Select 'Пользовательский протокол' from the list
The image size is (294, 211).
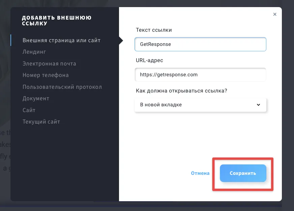[62, 87]
